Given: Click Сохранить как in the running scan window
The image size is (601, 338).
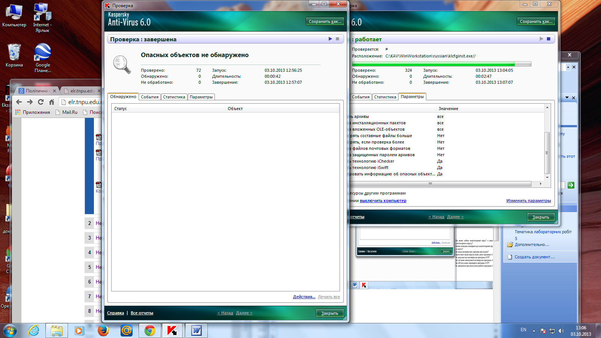Looking at the screenshot, I should point(536,21).
